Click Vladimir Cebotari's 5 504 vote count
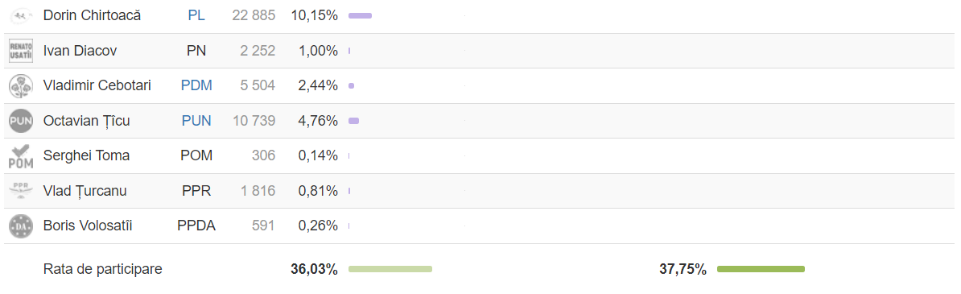 click(258, 86)
